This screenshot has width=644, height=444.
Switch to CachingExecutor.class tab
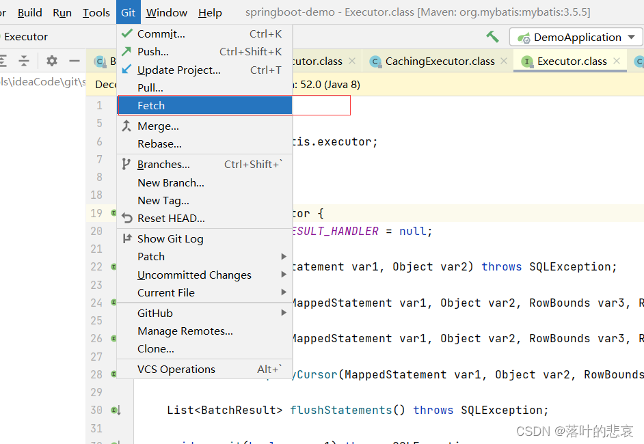click(x=438, y=61)
